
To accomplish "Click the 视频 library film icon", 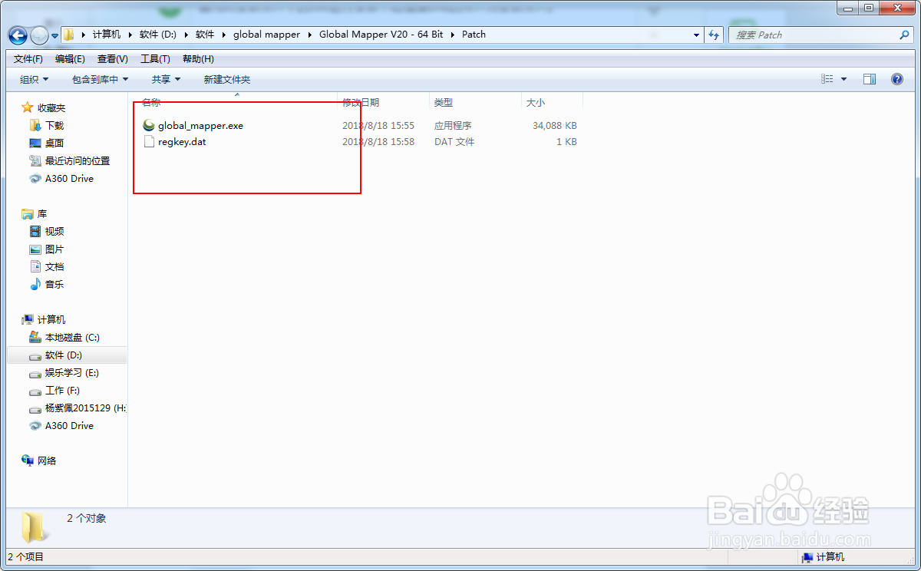I will [35, 231].
